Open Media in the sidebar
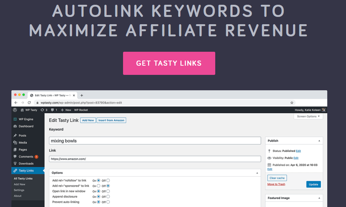Viewport: 346px width, 207px height. point(23,143)
